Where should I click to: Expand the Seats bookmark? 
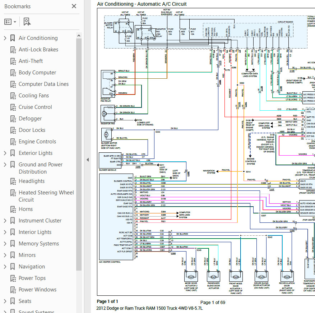(5, 301)
